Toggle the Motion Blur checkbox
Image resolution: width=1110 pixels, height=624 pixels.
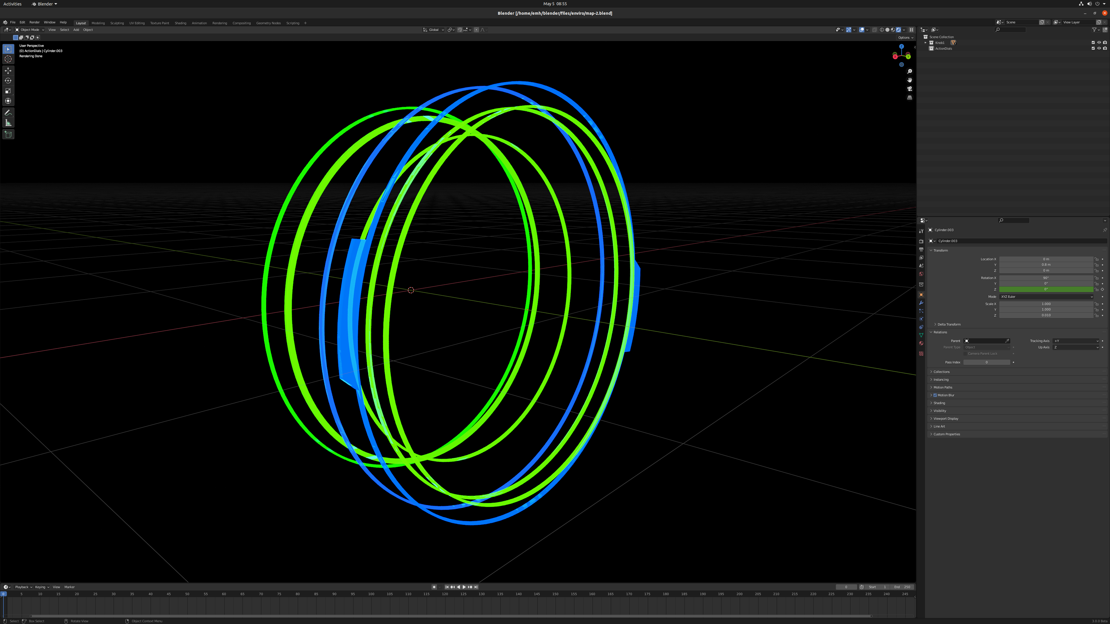pyautogui.click(x=935, y=395)
